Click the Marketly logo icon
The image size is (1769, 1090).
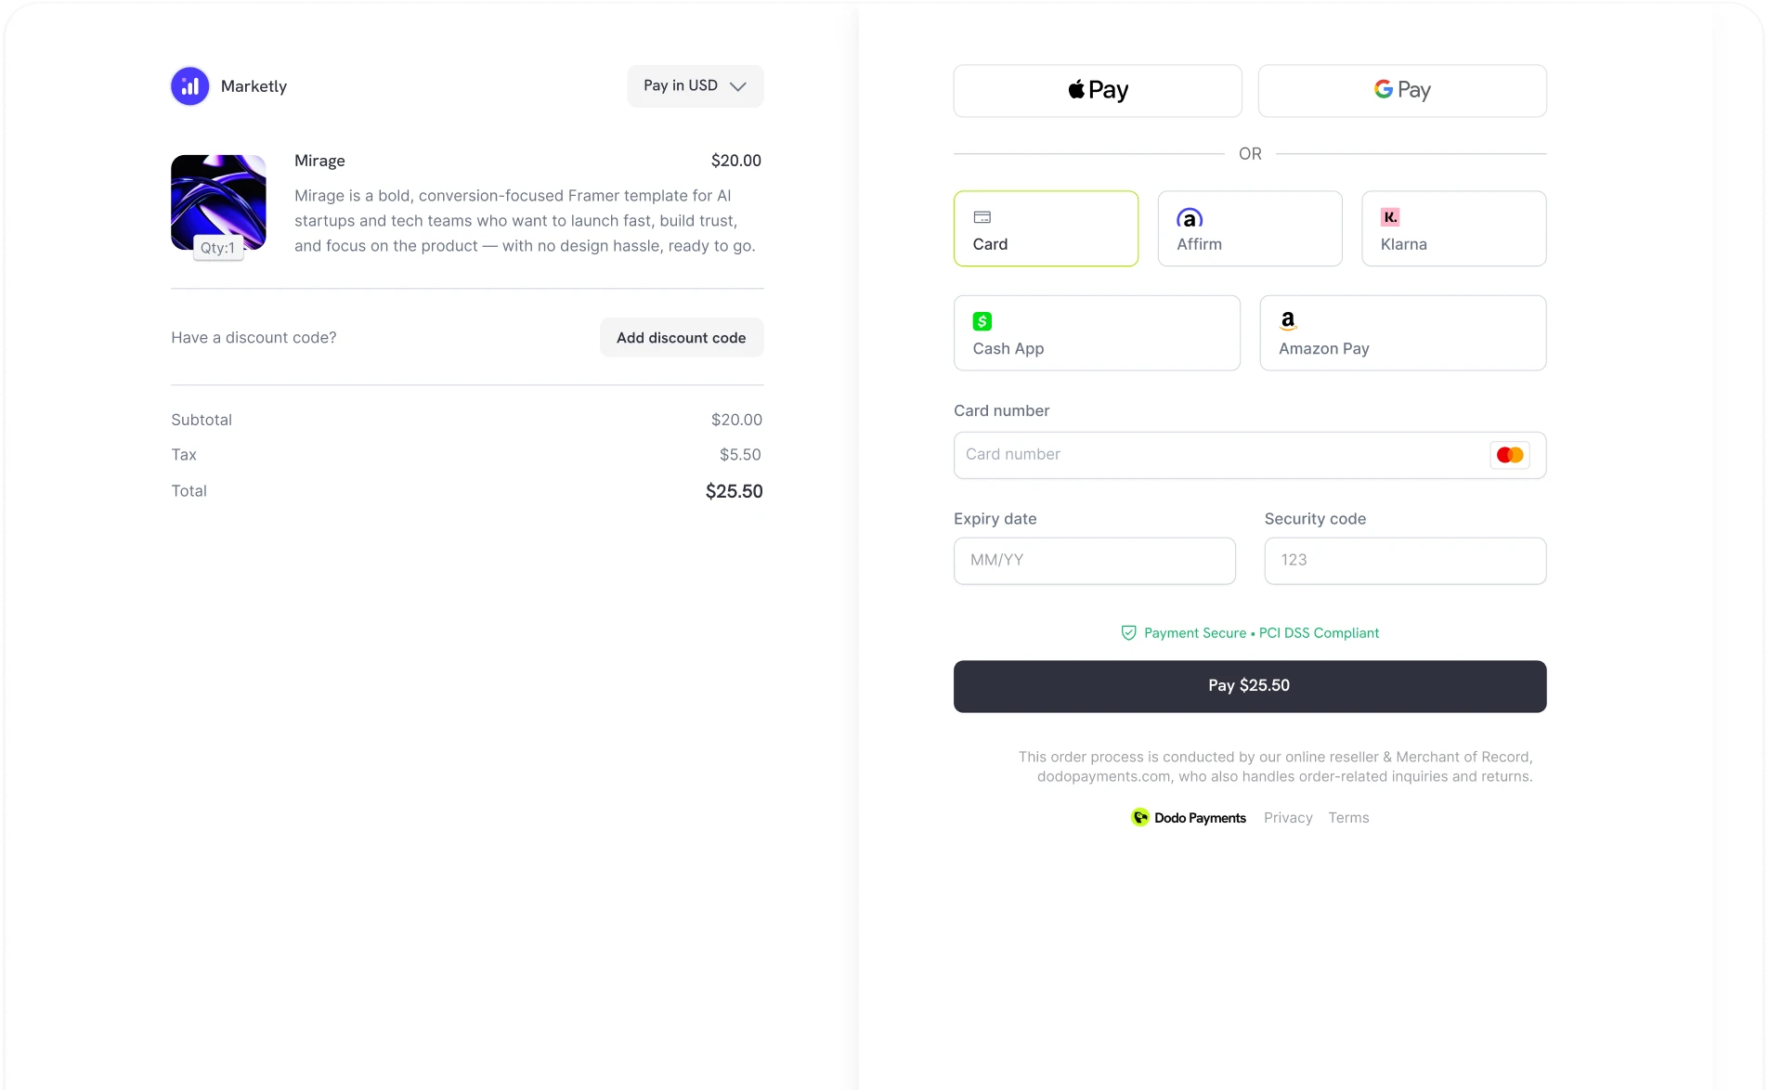tap(189, 85)
